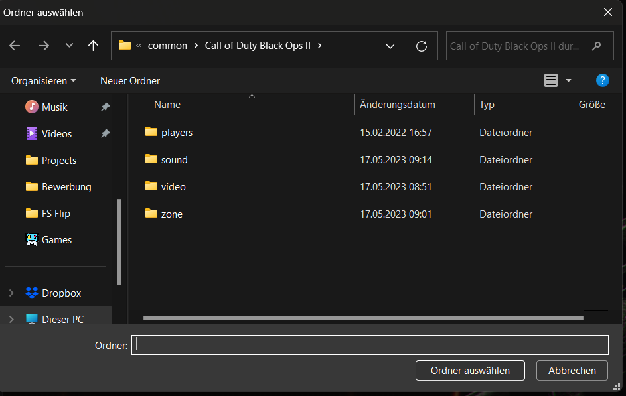
Task: Click Dateiordner type of players row
Action: [506, 133]
